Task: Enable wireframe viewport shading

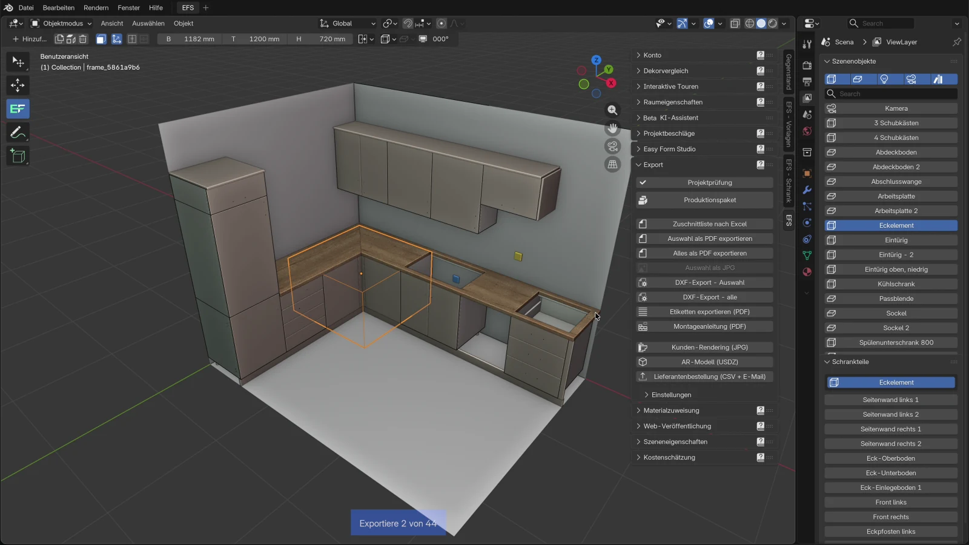Action: coord(750,24)
